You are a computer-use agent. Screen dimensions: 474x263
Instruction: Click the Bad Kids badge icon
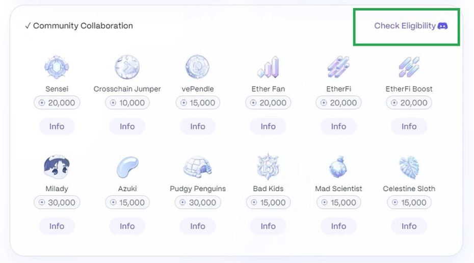(x=268, y=167)
